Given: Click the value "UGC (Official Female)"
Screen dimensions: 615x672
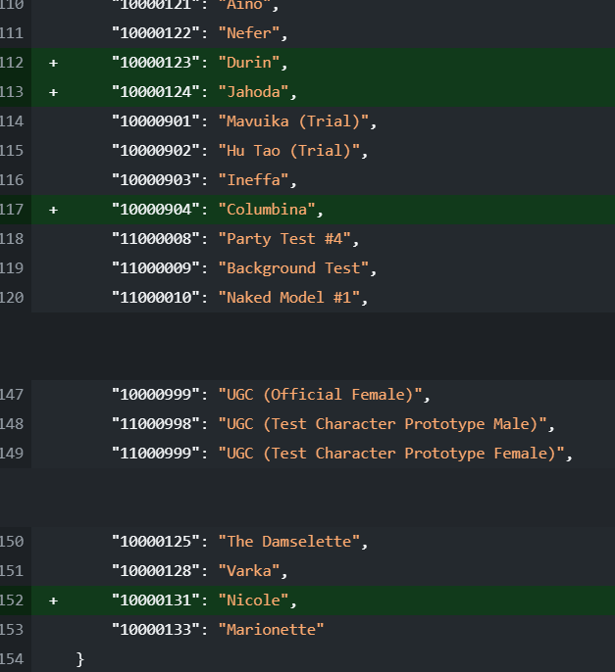Looking at the screenshot, I should pos(320,395).
